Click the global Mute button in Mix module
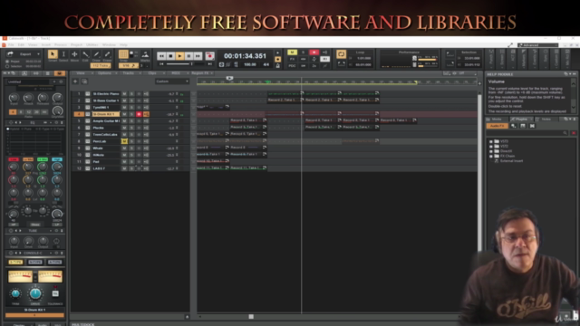The height and width of the screenshot is (326, 580). (x=292, y=53)
